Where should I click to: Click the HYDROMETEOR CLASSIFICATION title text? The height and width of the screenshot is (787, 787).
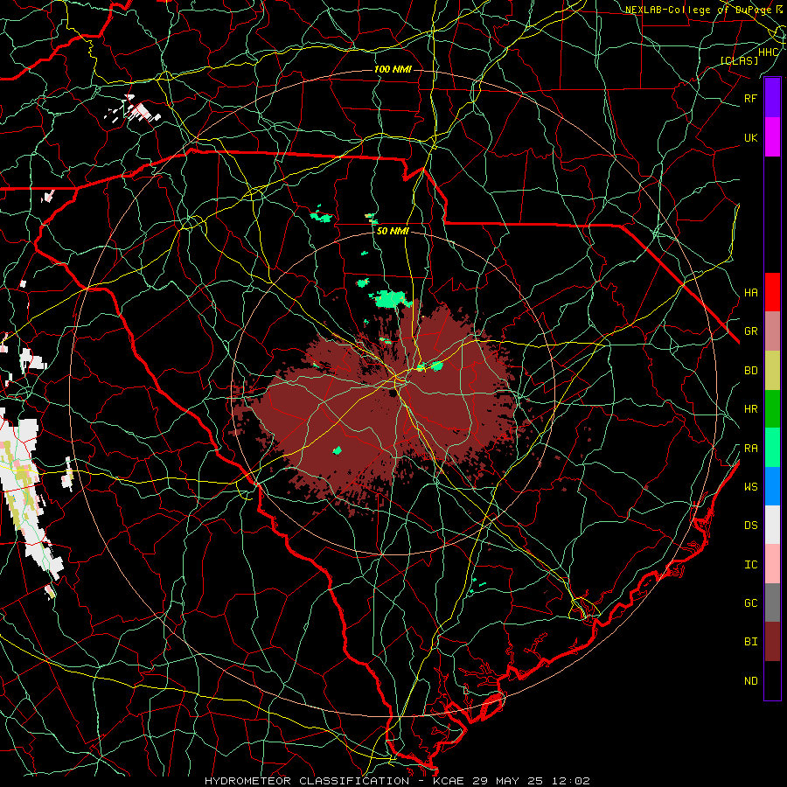coord(307,781)
